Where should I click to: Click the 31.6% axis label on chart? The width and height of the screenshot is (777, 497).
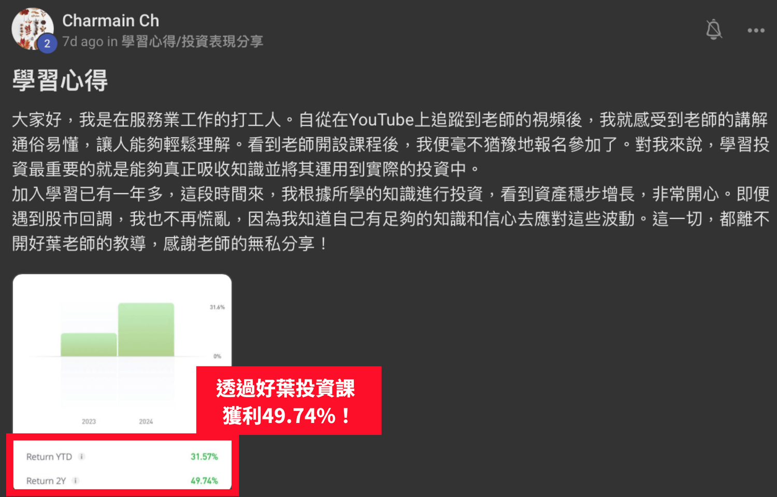[217, 307]
